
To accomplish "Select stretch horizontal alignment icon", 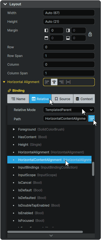I will [68, 82].
